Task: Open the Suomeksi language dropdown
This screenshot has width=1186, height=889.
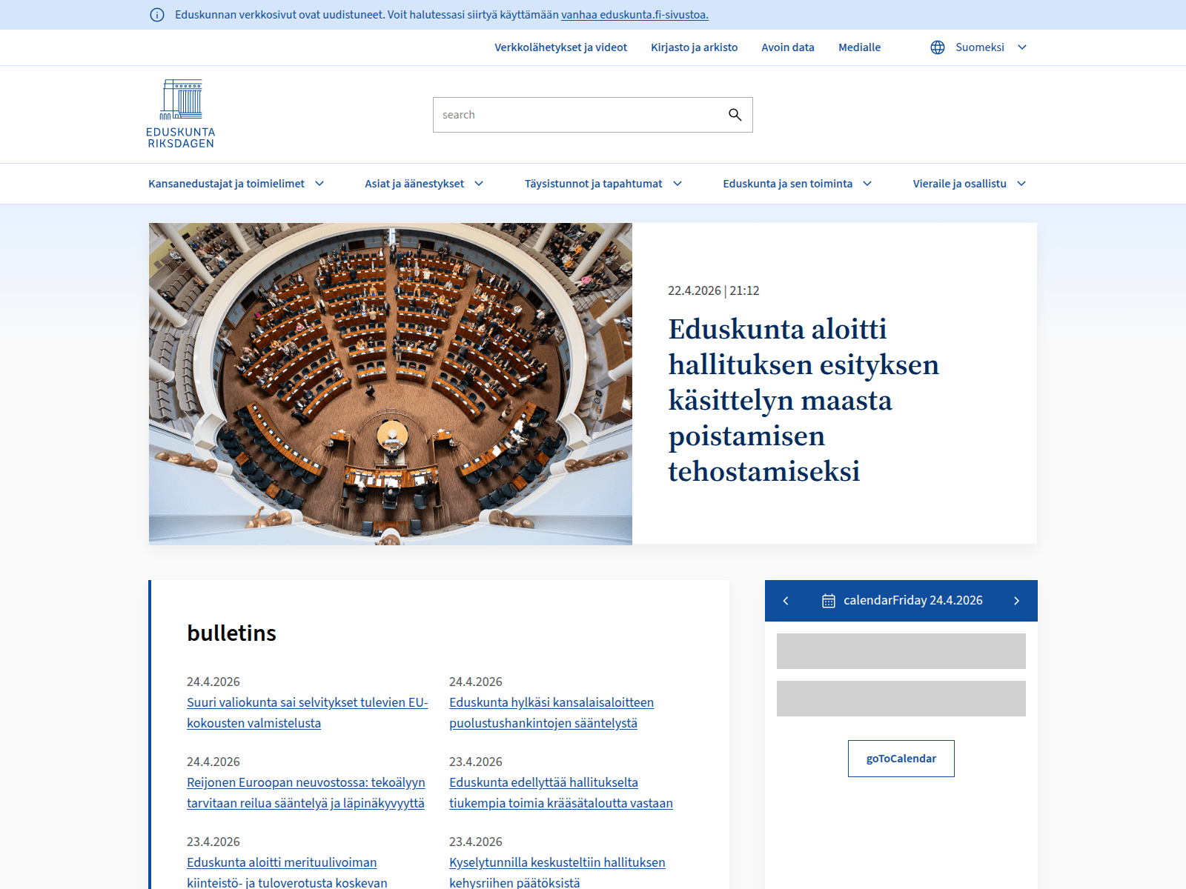Action: coord(979,47)
